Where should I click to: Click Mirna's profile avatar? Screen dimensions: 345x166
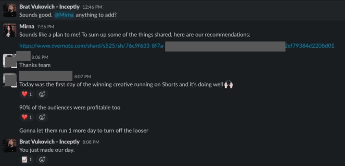(9, 30)
